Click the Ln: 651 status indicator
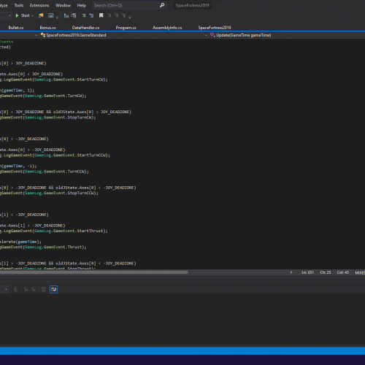 tap(307, 272)
